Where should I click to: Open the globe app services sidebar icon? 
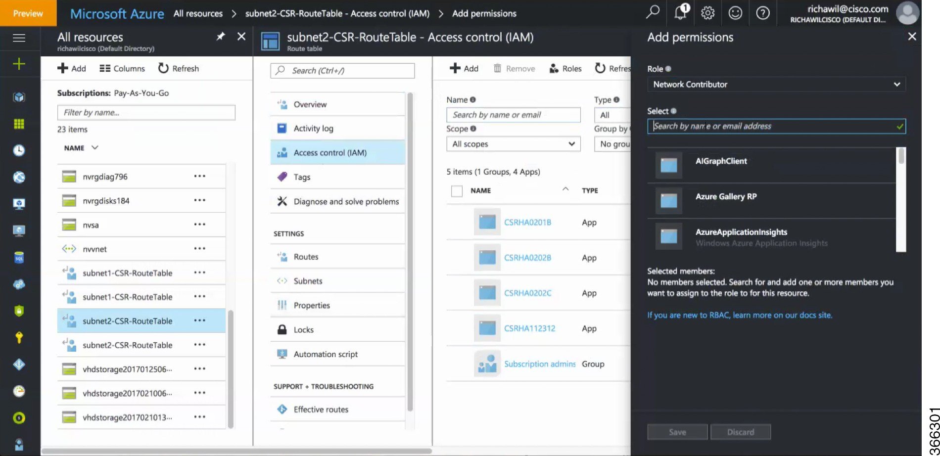tap(19, 177)
